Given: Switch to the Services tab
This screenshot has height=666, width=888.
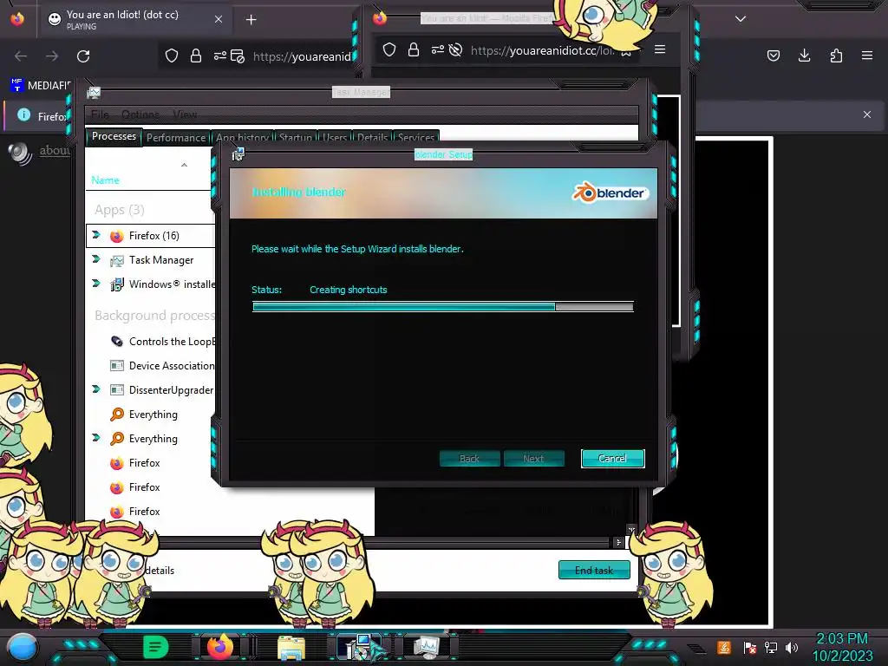Looking at the screenshot, I should click(415, 138).
